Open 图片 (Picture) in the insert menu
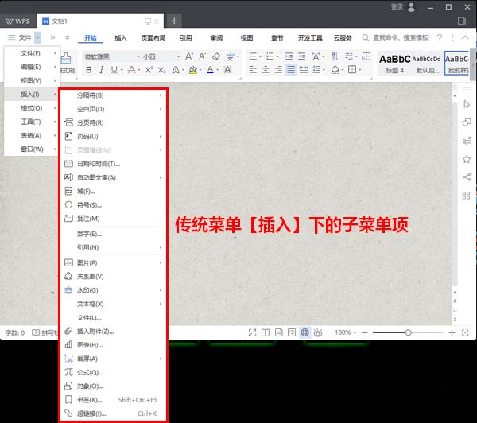This screenshot has height=423, width=477. (x=87, y=262)
